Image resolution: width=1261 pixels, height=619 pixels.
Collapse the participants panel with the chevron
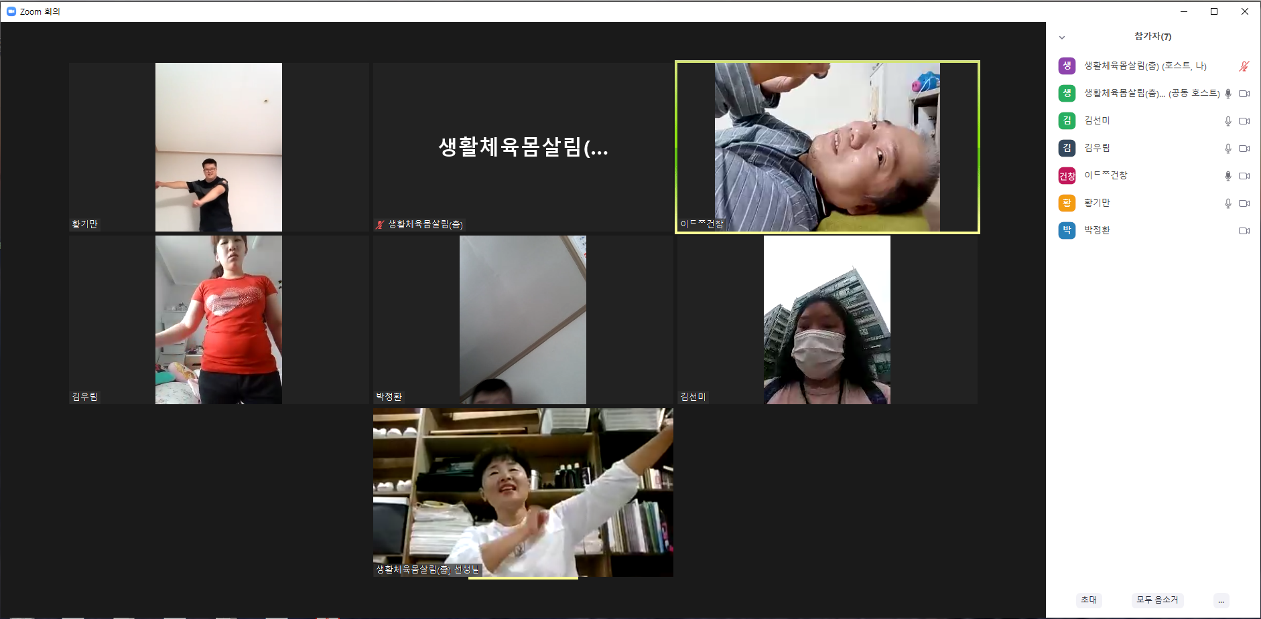pos(1062,37)
